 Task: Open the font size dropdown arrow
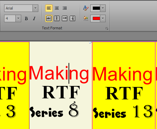pyautogui.click(x=18, y=18)
